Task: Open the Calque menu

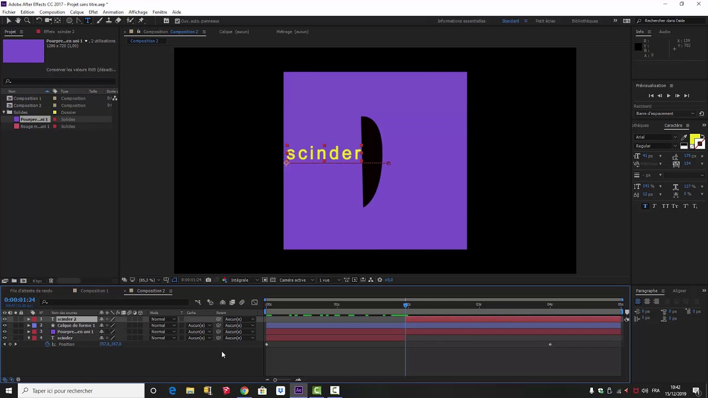Action: click(x=77, y=12)
